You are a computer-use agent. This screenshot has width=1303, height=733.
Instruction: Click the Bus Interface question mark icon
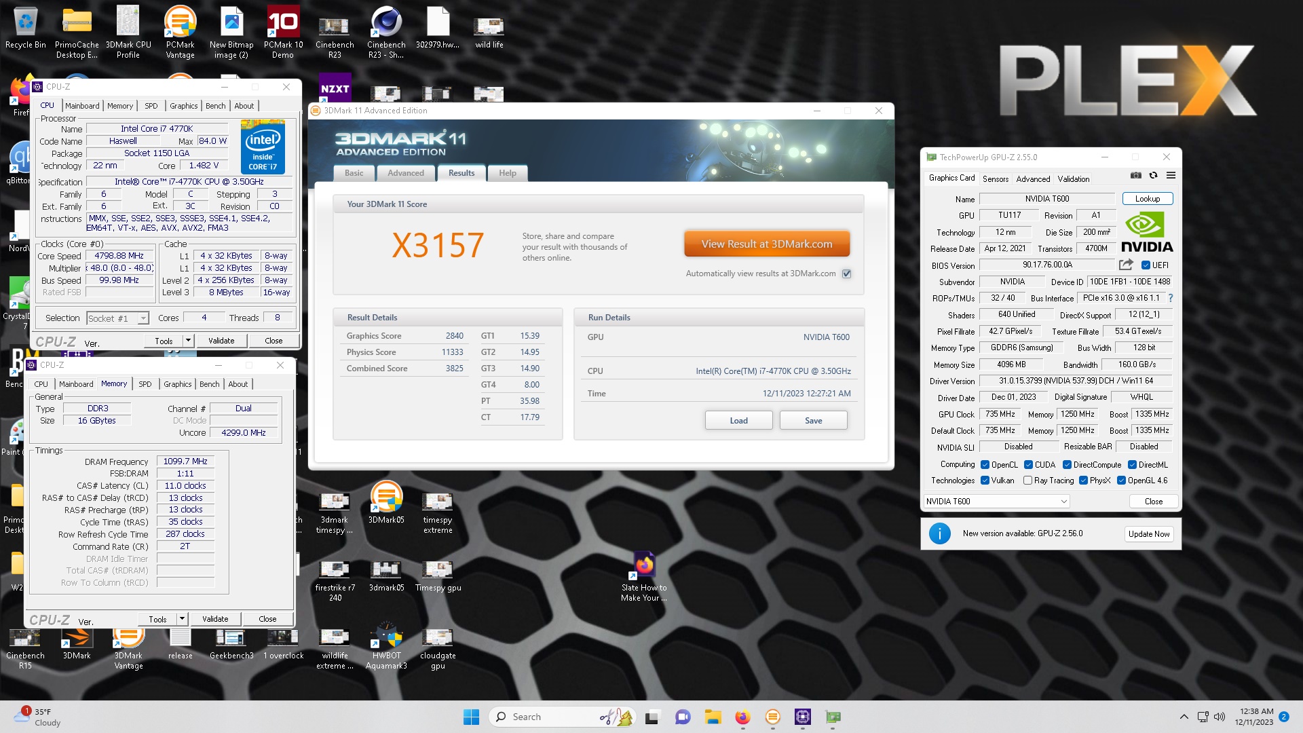1171,298
